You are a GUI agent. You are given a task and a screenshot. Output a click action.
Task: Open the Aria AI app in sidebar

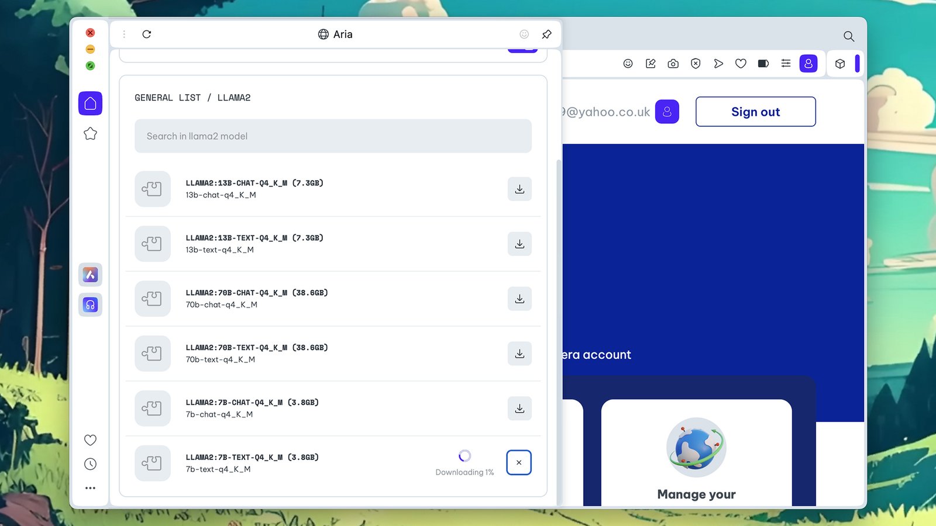[90, 275]
